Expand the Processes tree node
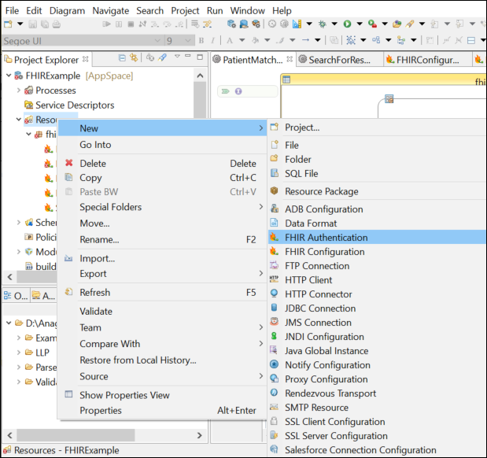487x458 pixels. [19, 90]
